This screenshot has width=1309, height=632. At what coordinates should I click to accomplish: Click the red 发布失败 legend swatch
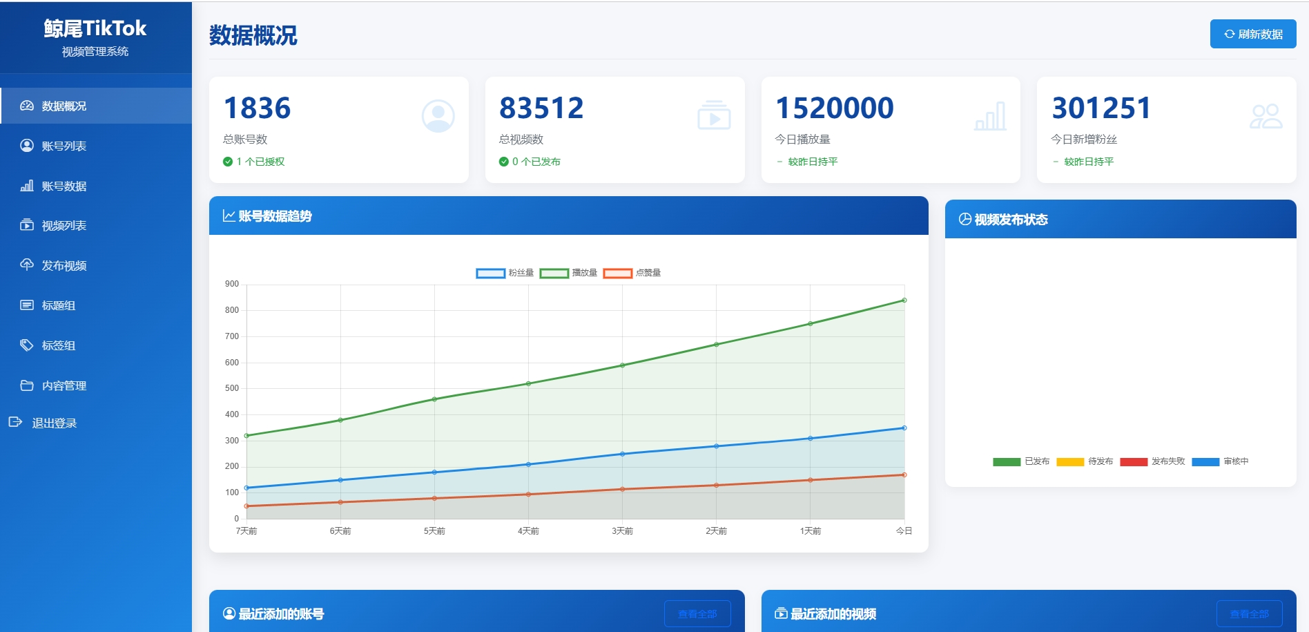point(1133,461)
